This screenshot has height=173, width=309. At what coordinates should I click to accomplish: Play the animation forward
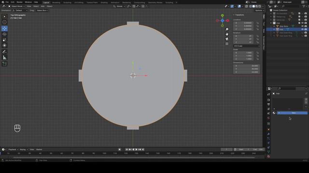(x=136, y=149)
